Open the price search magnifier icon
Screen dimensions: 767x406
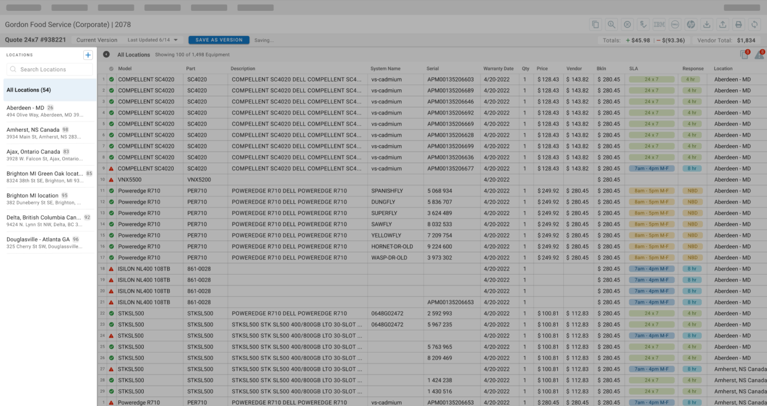pos(611,25)
